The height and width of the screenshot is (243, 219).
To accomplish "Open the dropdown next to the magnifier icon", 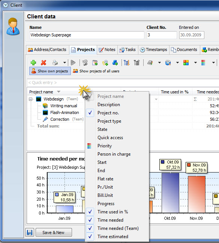I will coord(177,63).
